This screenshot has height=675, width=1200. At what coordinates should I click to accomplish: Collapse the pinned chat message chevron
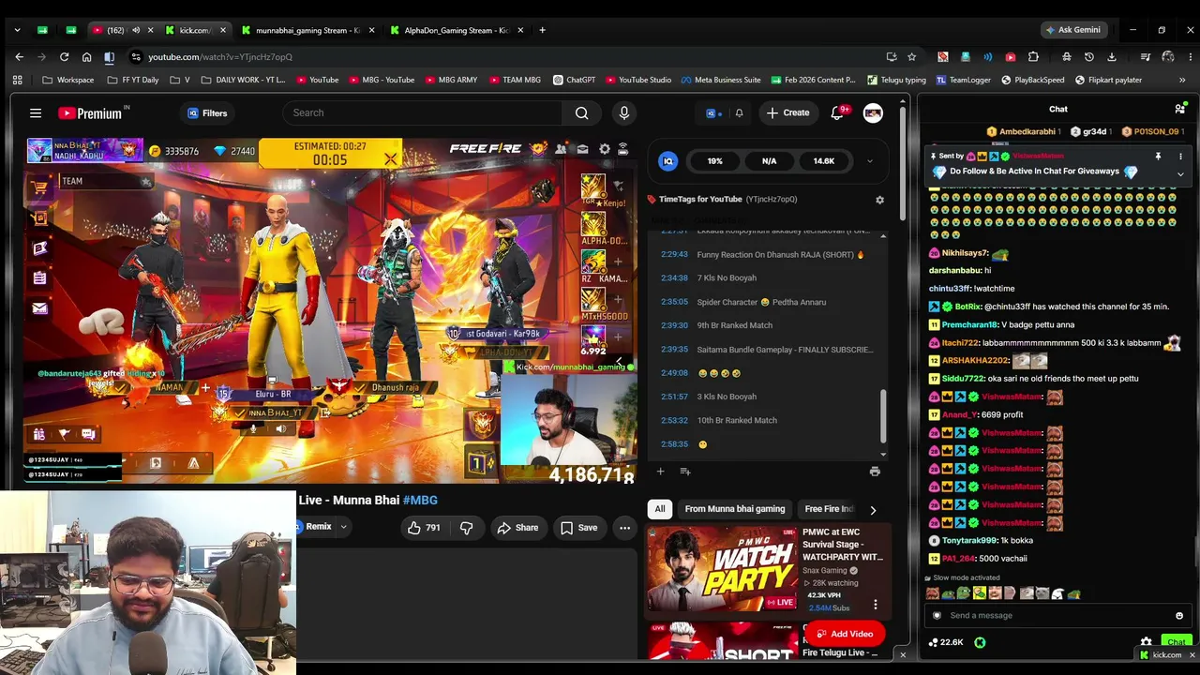point(1180,174)
